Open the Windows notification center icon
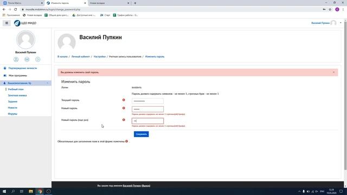The width and height of the screenshot is (347, 195). coord(341,191)
